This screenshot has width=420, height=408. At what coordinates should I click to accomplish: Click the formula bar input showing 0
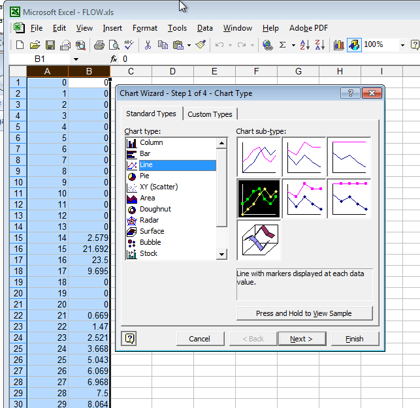click(269, 59)
